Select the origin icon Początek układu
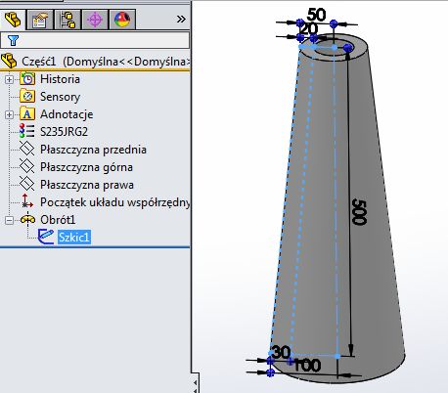Screen dimensions: 448x393 click(x=27, y=201)
